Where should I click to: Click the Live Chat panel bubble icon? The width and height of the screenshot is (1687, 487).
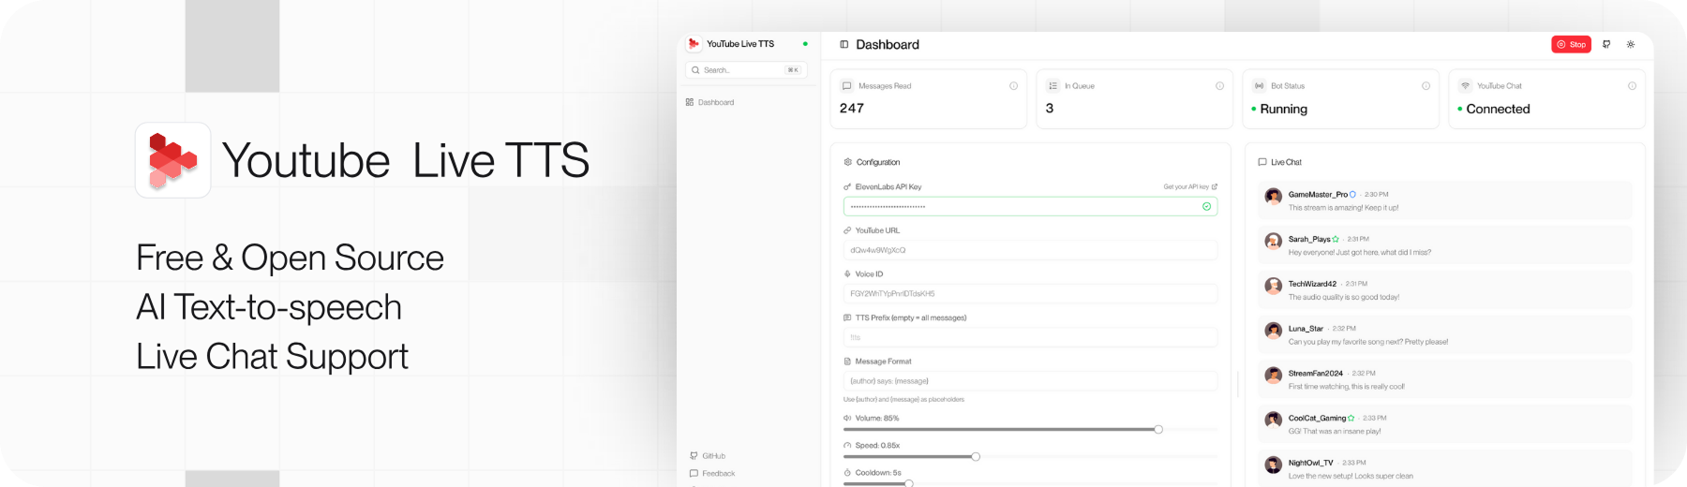(1262, 162)
